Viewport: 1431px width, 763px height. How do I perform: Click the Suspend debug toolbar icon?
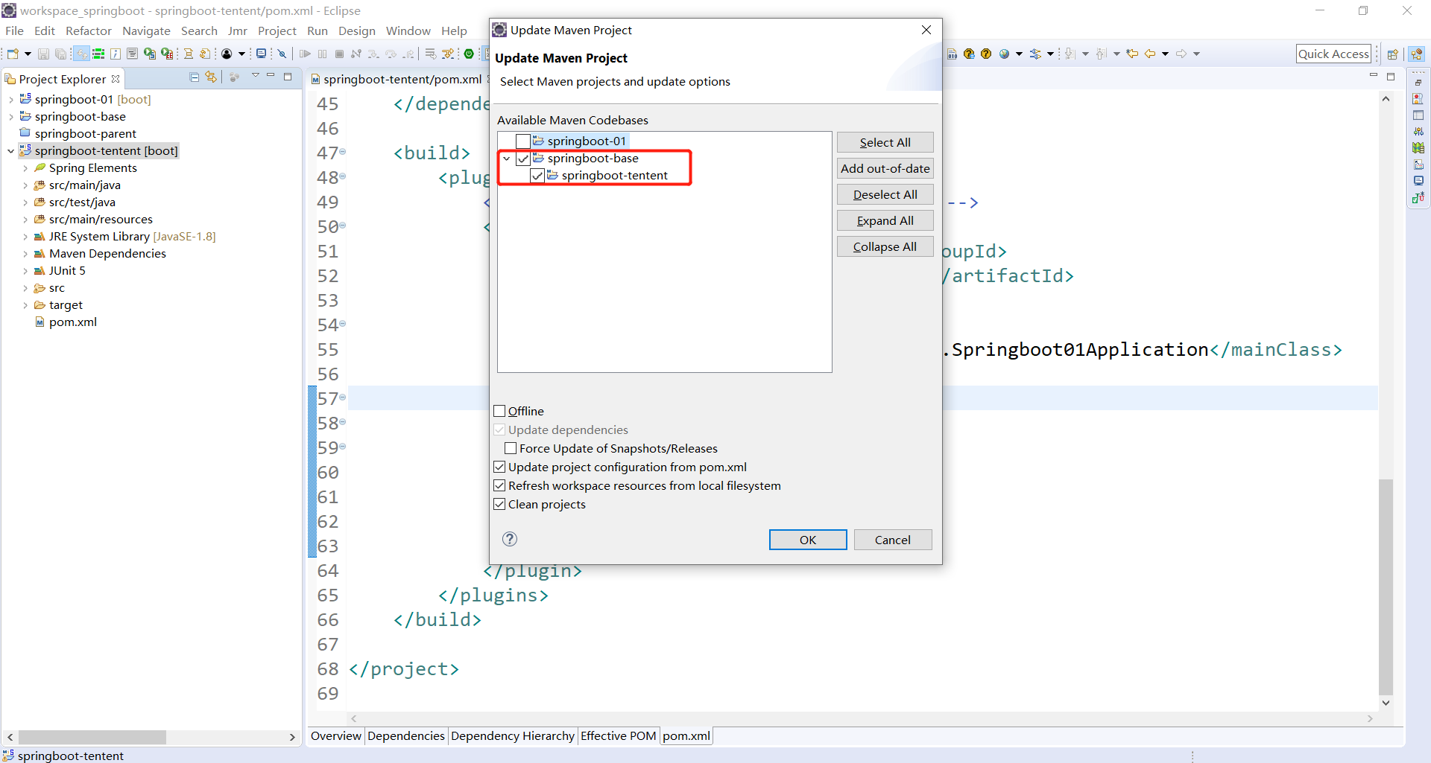tap(322, 54)
